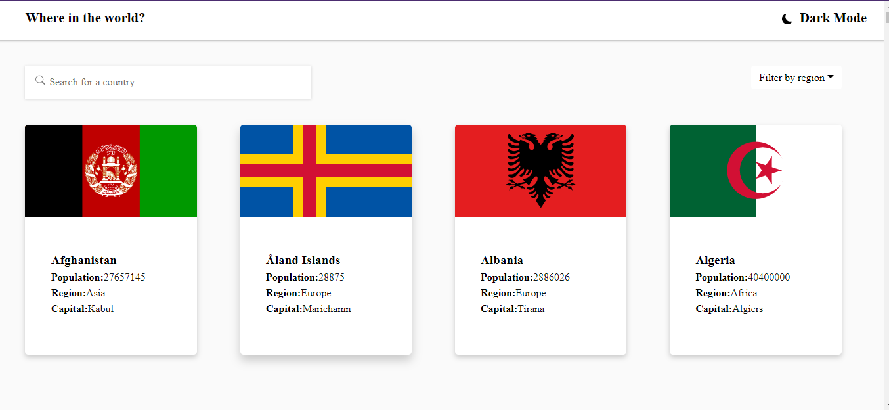Toggle Dark Mode on

pos(823,18)
